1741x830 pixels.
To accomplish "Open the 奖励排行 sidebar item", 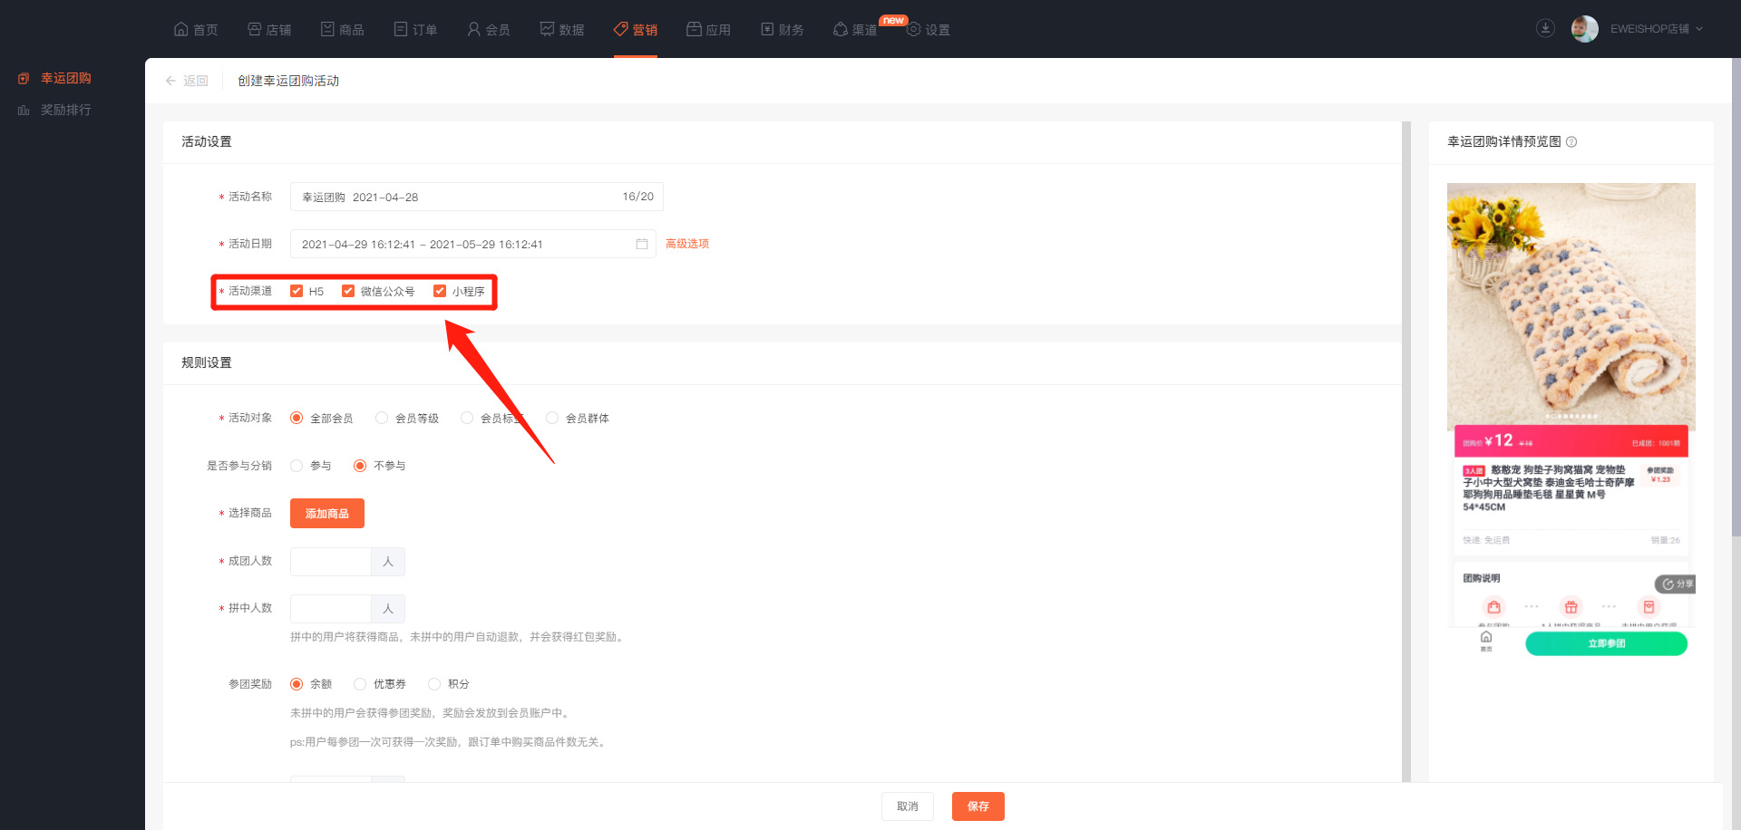I will [65, 111].
